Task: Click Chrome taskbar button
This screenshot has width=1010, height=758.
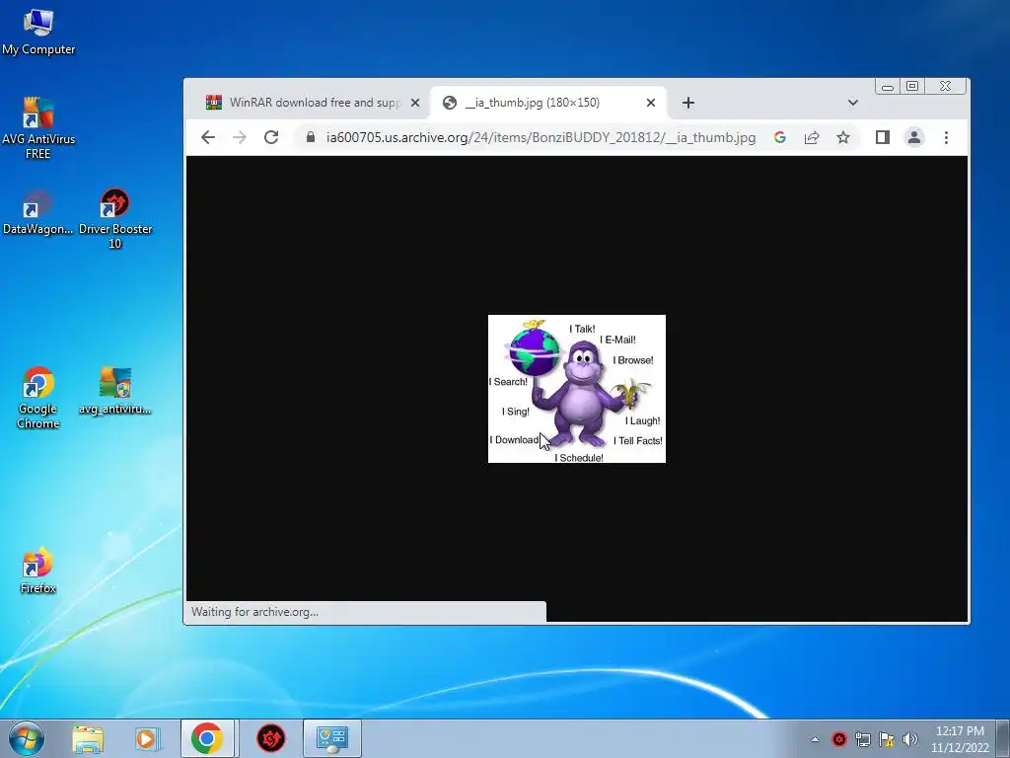Action: pyautogui.click(x=207, y=738)
